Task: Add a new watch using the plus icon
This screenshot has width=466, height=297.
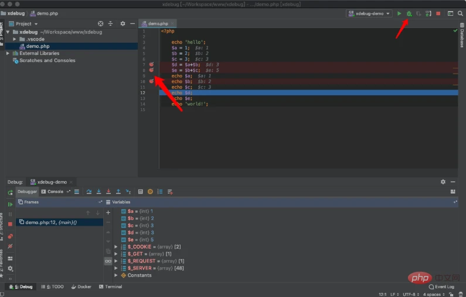Action: pos(108,213)
